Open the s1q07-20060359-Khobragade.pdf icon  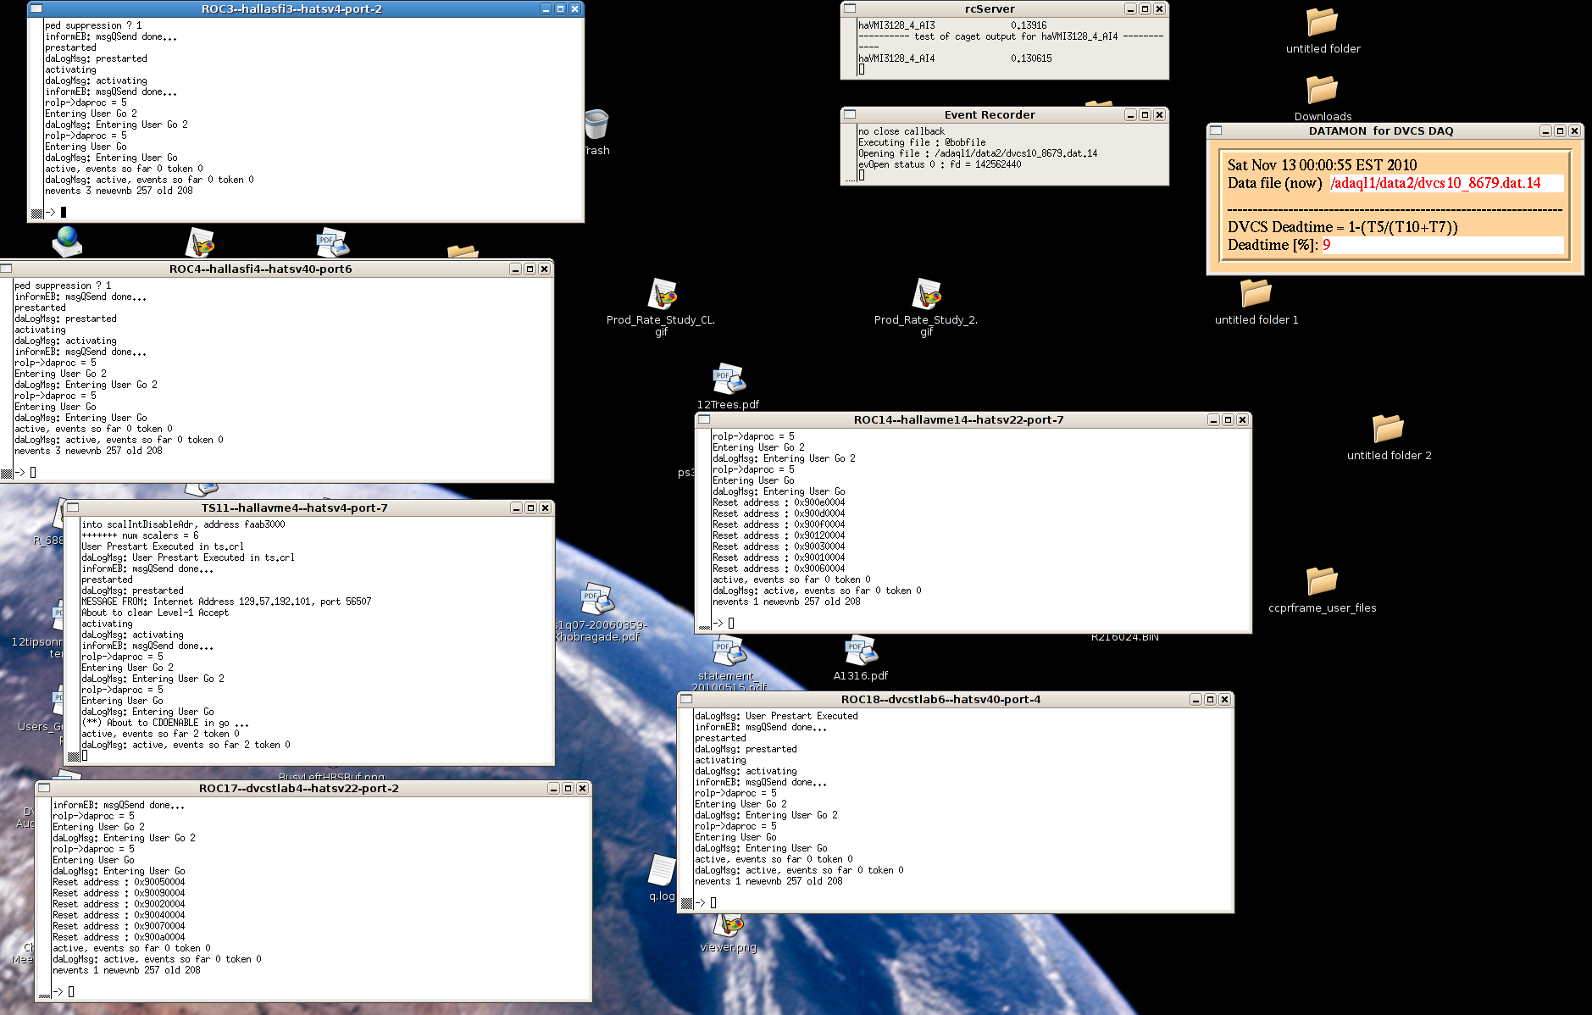tap(596, 600)
